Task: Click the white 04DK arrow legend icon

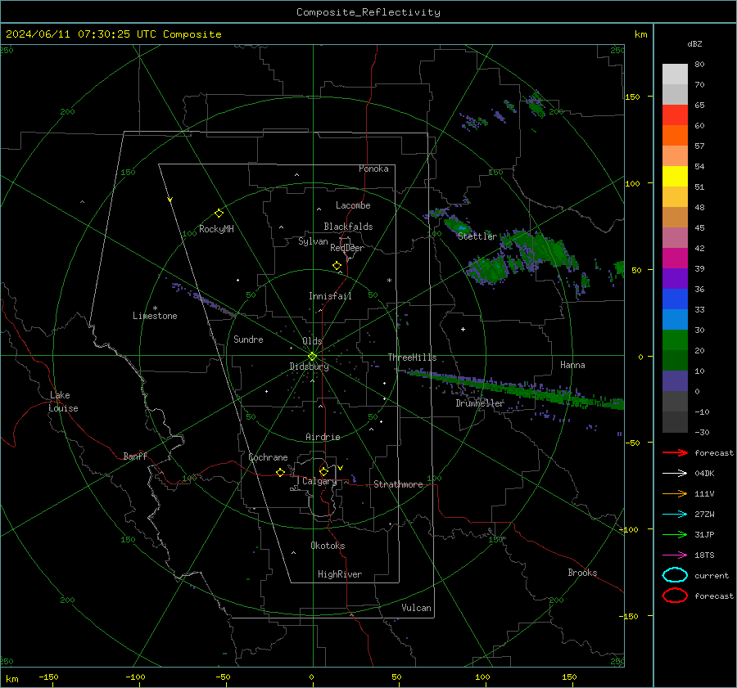Action: tap(675, 474)
